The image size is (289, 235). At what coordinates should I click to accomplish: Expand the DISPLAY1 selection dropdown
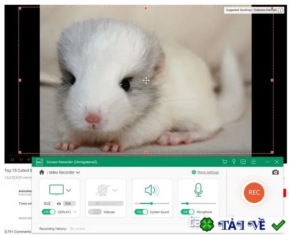[75, 212]
